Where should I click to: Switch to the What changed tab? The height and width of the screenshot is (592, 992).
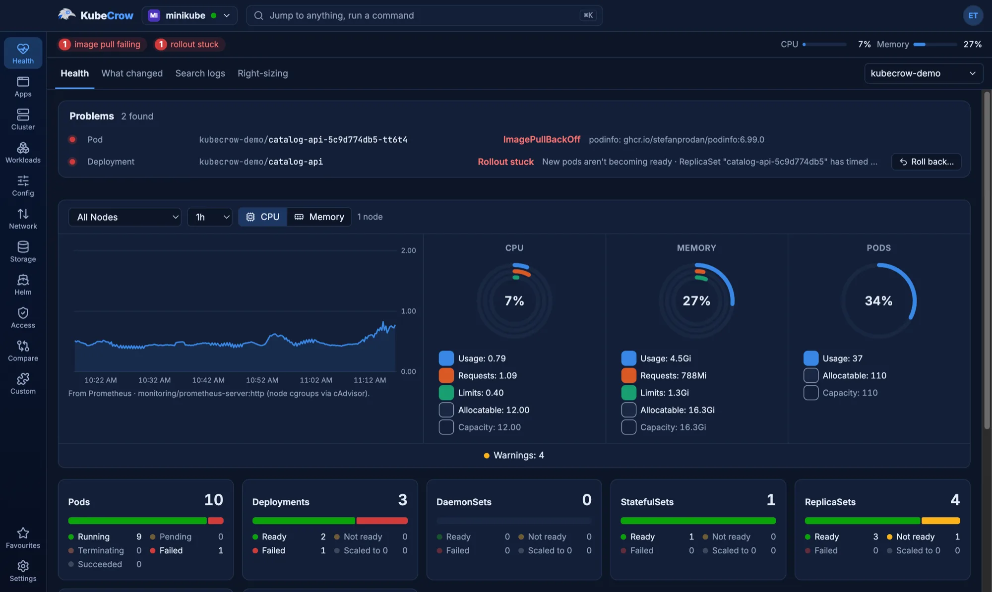tap(132, 73)
